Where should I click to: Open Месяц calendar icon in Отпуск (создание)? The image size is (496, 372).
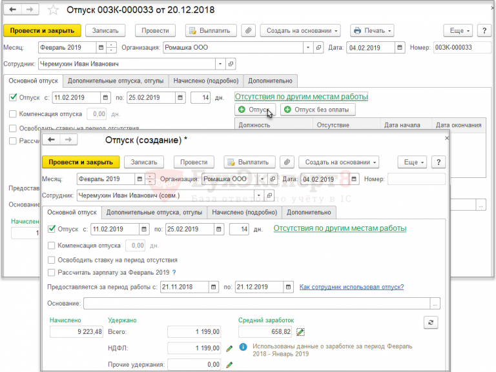tap(139, 179)
